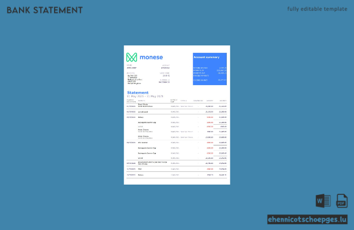Click the ehennicotschoepges.lu link

[x=307, y=220]
